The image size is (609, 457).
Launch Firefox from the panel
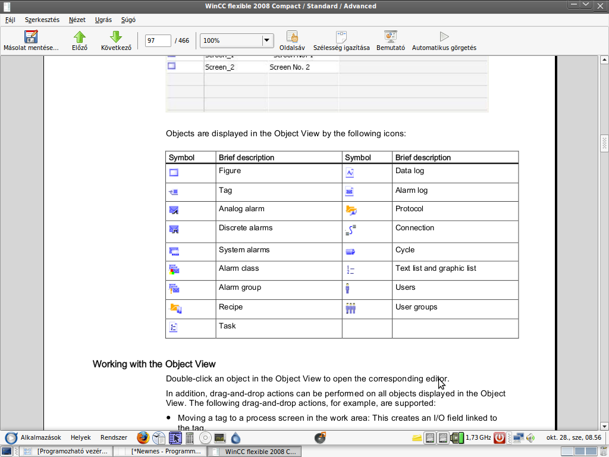tap(143, 437)
